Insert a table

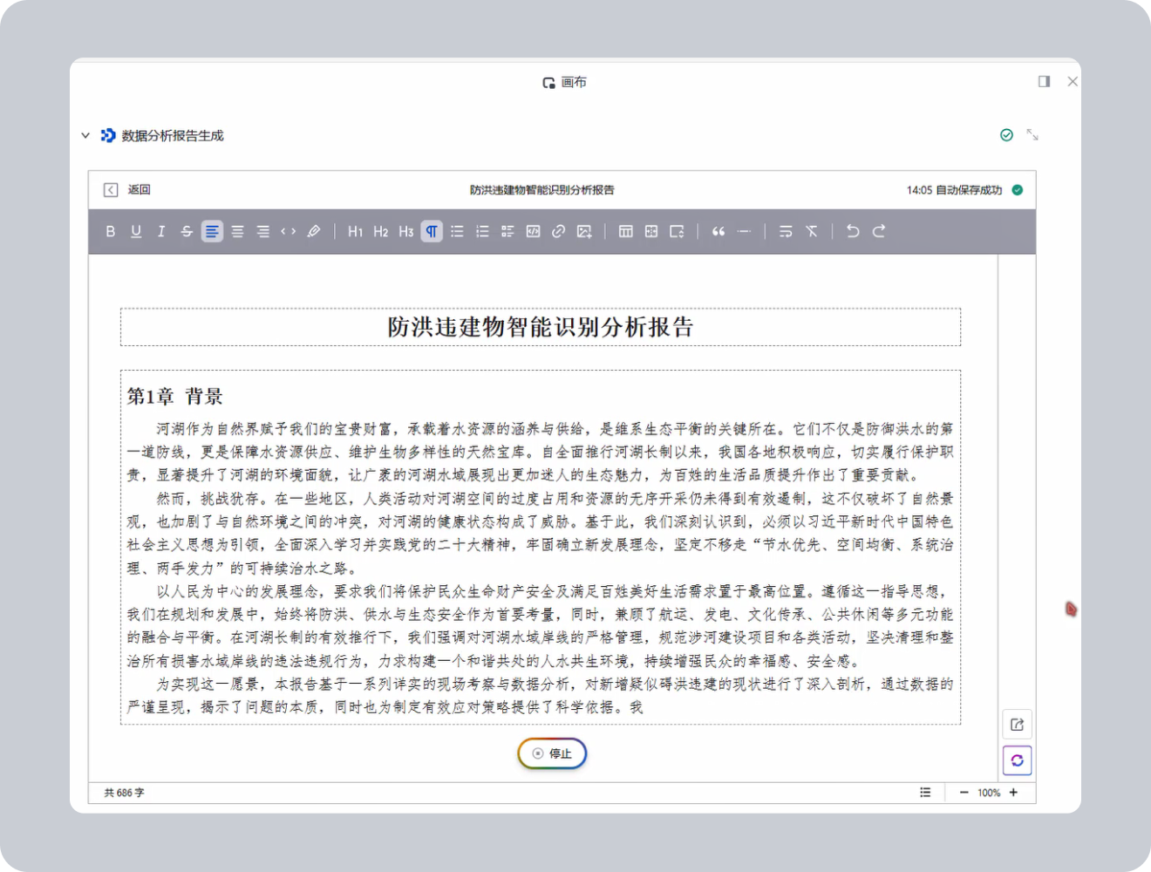[x=625, y=231]
